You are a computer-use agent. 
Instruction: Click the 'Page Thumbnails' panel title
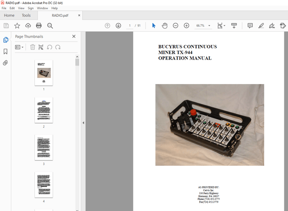(x=29, y=36)
